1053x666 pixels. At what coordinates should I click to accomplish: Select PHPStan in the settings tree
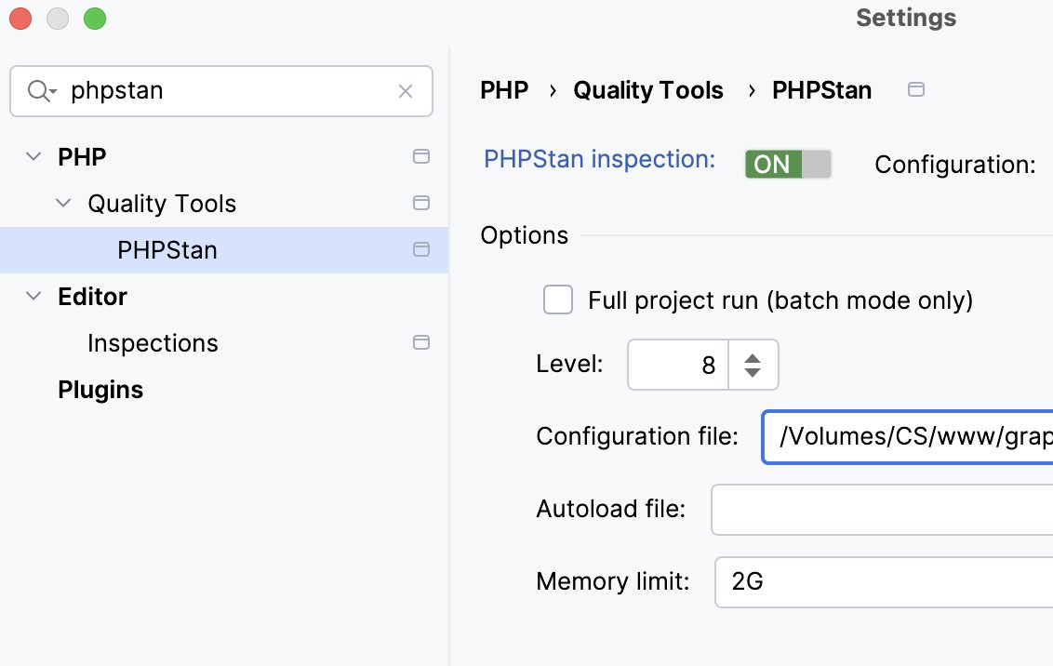coord(224,249)
